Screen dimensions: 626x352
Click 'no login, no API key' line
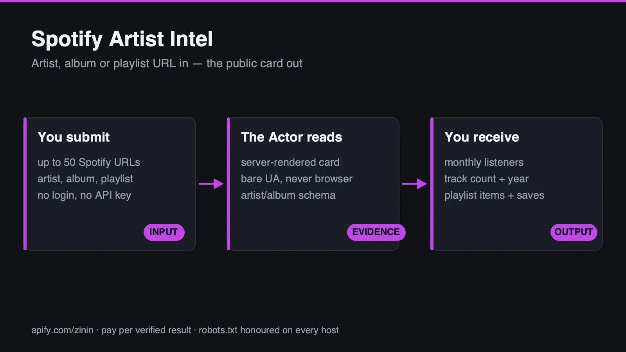pos(84,195)
